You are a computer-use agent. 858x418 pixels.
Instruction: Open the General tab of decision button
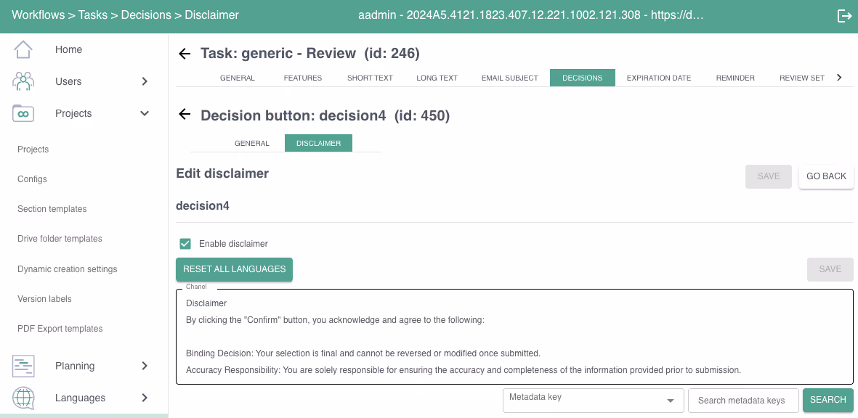(x=251, y=143)
